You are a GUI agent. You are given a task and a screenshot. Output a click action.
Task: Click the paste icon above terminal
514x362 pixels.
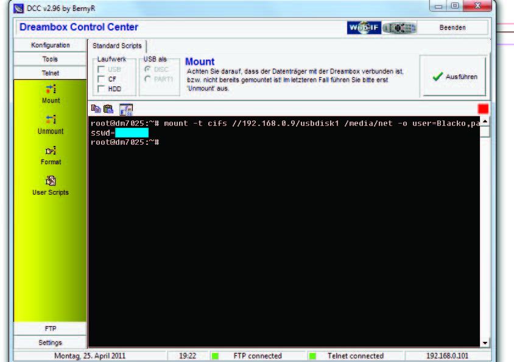108,109
